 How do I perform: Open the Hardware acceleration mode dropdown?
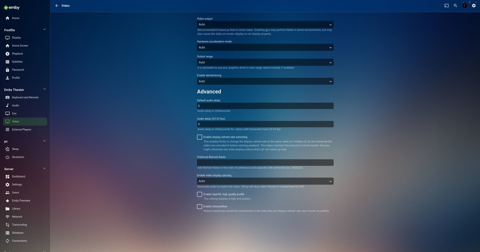tap(265, 47)
